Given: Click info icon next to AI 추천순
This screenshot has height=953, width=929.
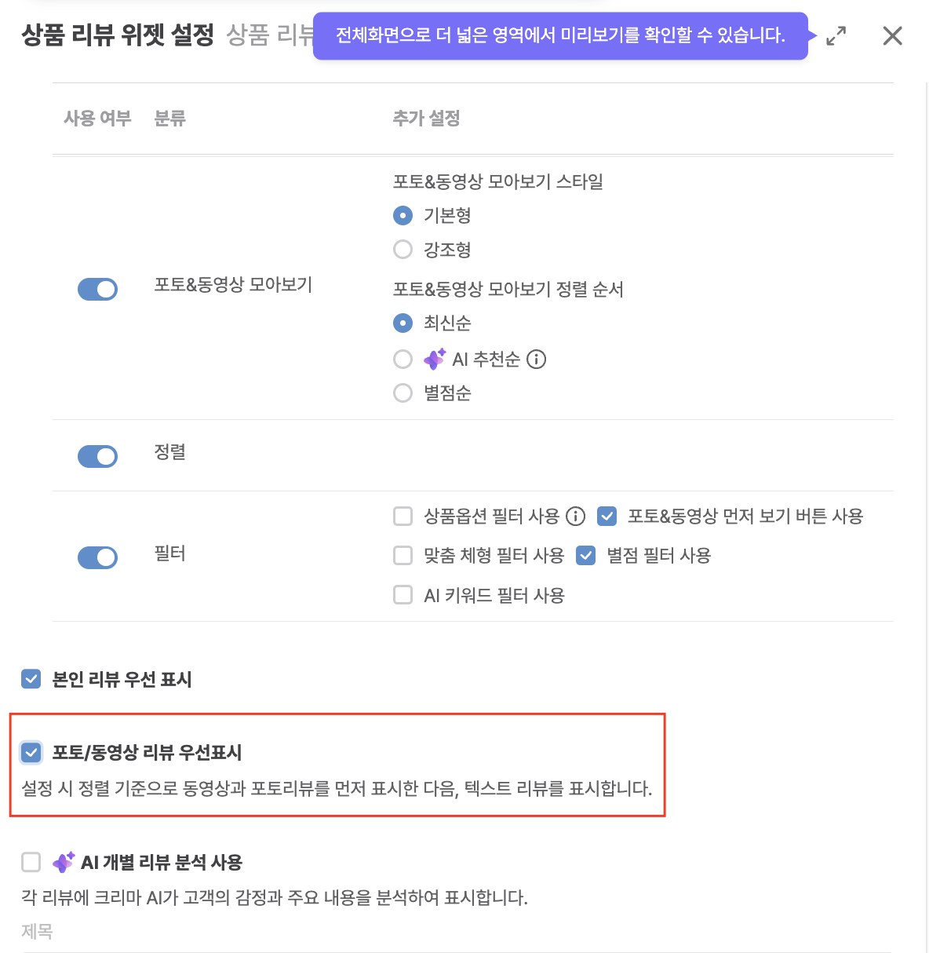Looking at the screenshot, I should [x=537, y=360].
